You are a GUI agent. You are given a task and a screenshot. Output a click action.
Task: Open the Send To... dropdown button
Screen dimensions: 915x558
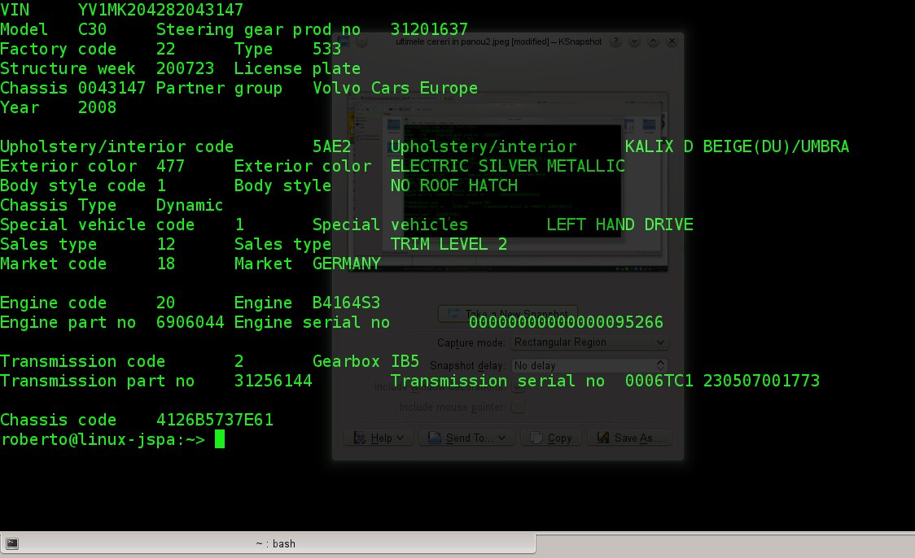pyautogui.click(x=466, y=438)
